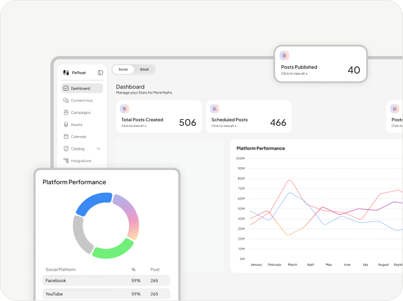Image resolution: width=403 pixels, height=301 pixels.
Task: Click view all under Posts Published
Action: point(294,74)
